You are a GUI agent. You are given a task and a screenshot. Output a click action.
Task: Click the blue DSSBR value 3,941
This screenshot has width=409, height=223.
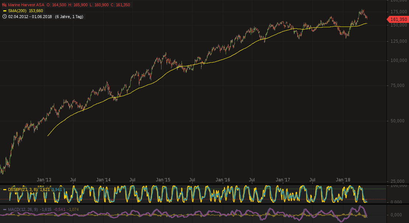[x=56, y=189]
